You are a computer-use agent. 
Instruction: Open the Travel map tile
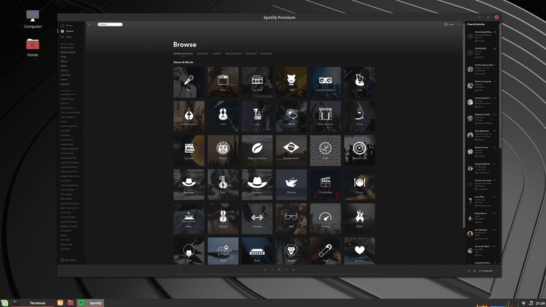(x=223, y=251)
